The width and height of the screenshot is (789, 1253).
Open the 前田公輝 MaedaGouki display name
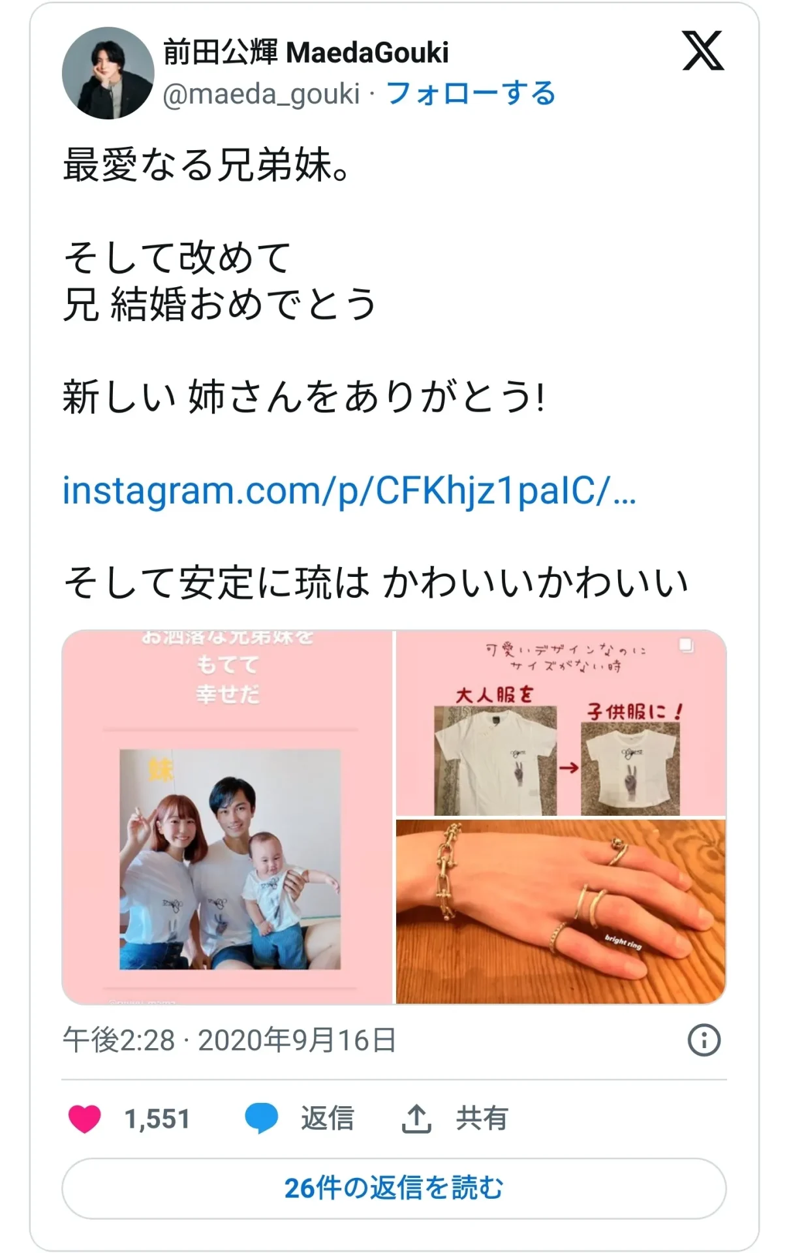pos(305,52)
